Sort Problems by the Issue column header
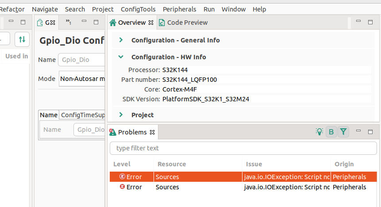This screenshot has height=207, width=381. coord(254,164)
